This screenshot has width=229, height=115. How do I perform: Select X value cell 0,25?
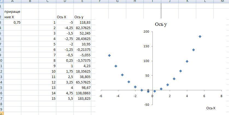[x=65, y=60]
